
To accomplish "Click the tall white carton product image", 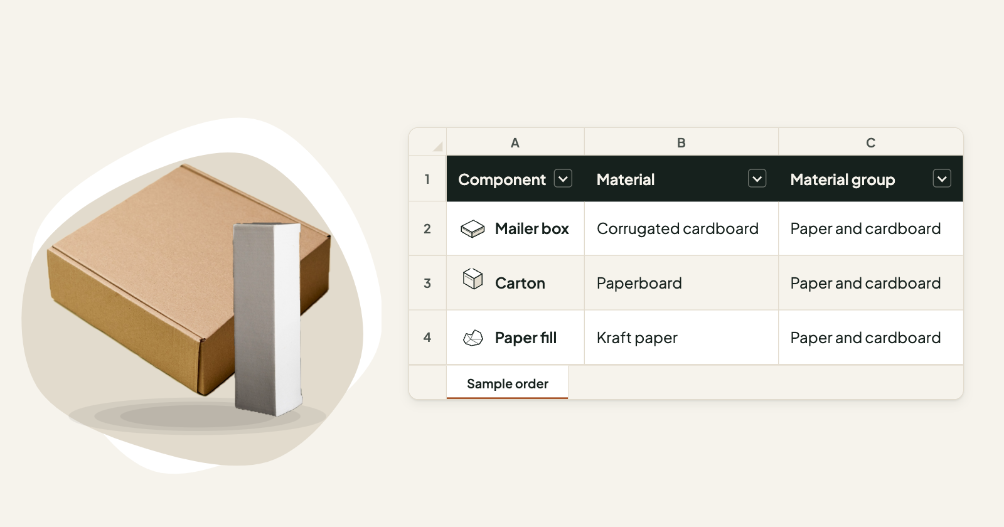I will coord(268,319).
